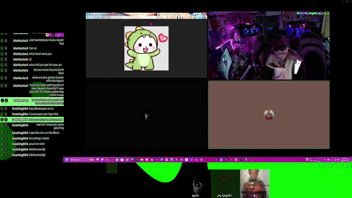This screenshot has height=198, width=352.
Task: Select the avatar in the black call panel
Action: [x=147, y=116]
